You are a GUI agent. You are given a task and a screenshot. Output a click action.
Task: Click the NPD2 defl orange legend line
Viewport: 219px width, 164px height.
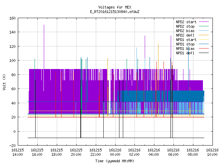click(204, 35)
